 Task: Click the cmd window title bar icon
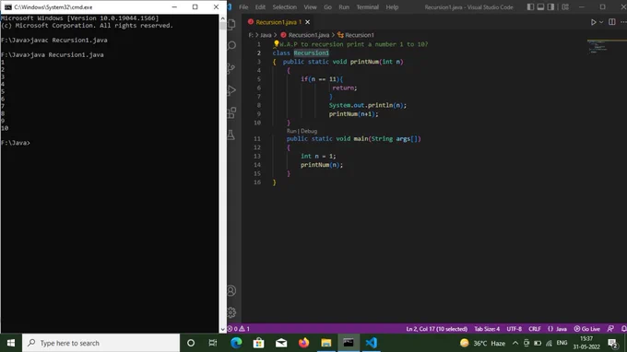click(8, 6)
